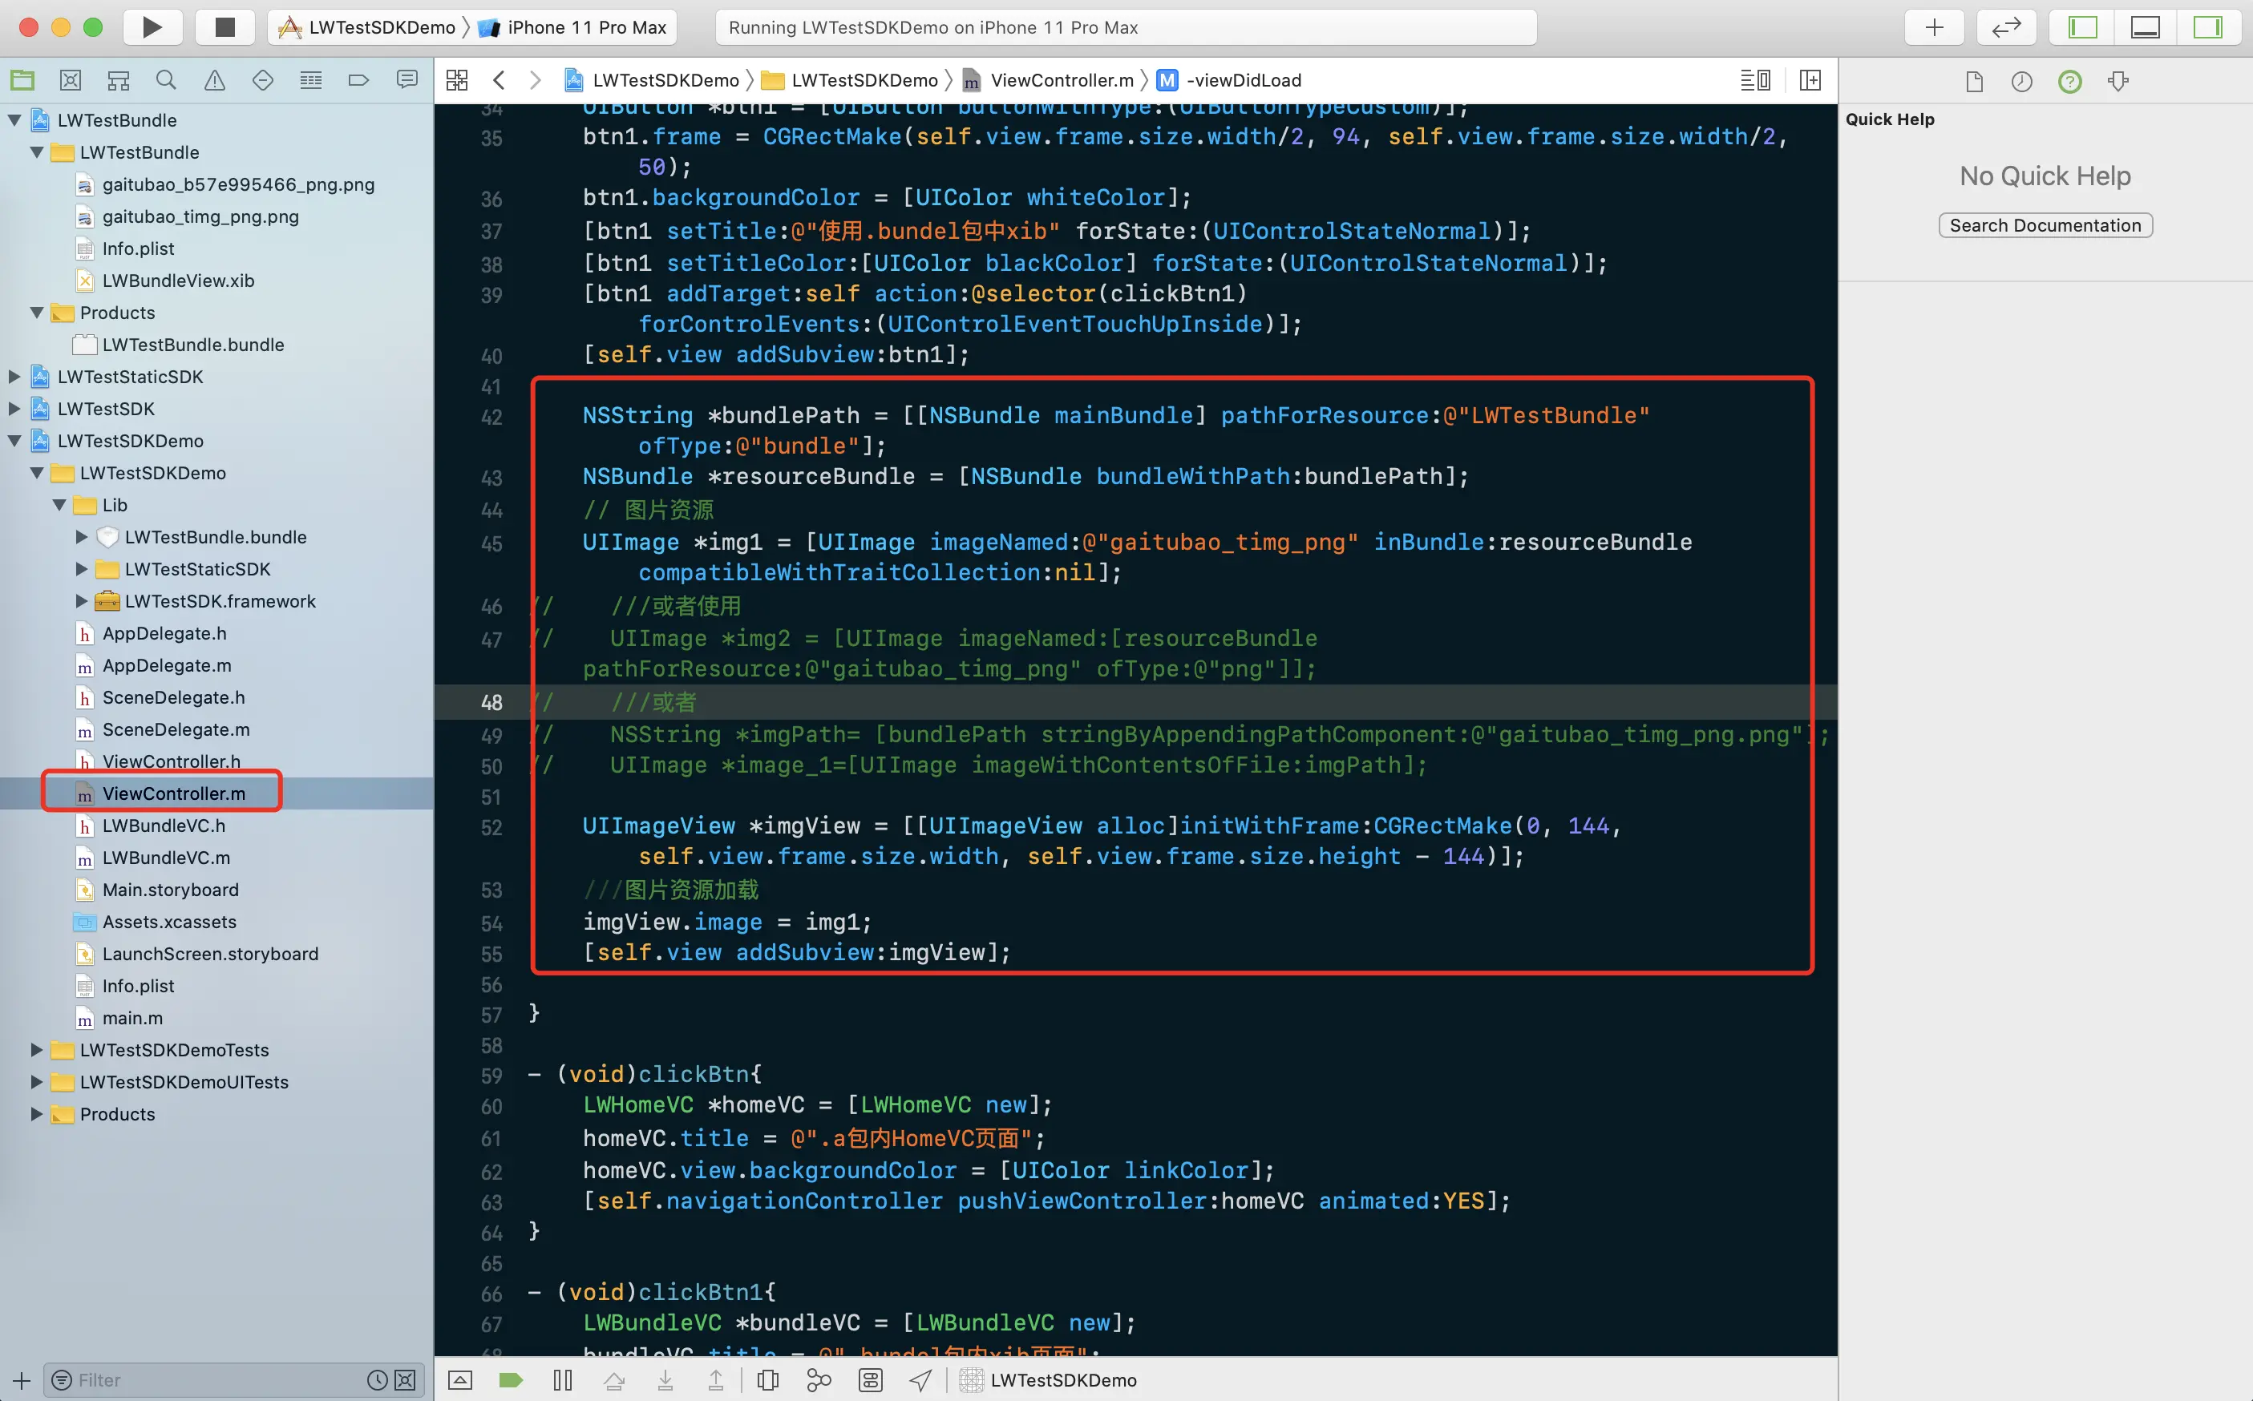Expand the LWTestSDKDemoTests folder
This screenshot has height=1401, width=2253.
(x=36, y=1050)
